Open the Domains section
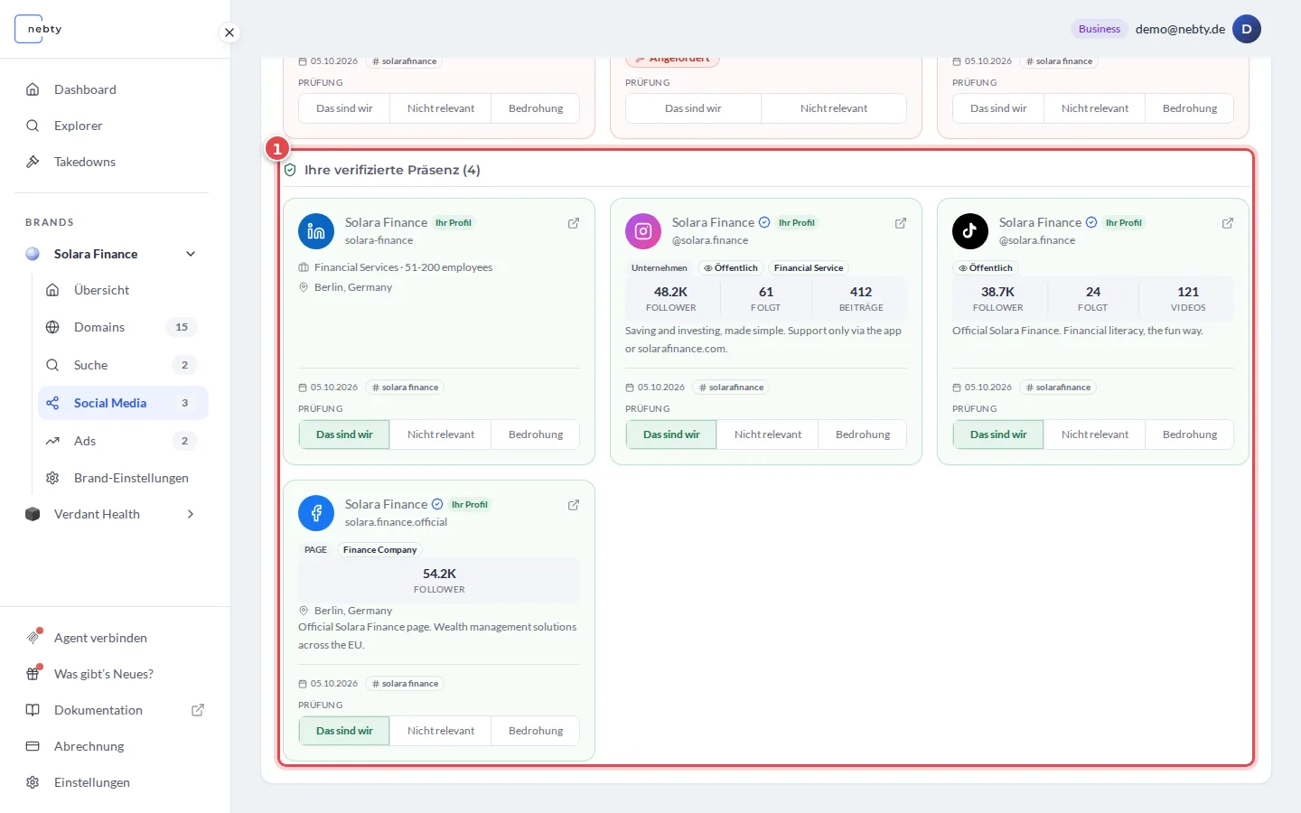Screen dimensions: 1301x813 tap(123, 327)
